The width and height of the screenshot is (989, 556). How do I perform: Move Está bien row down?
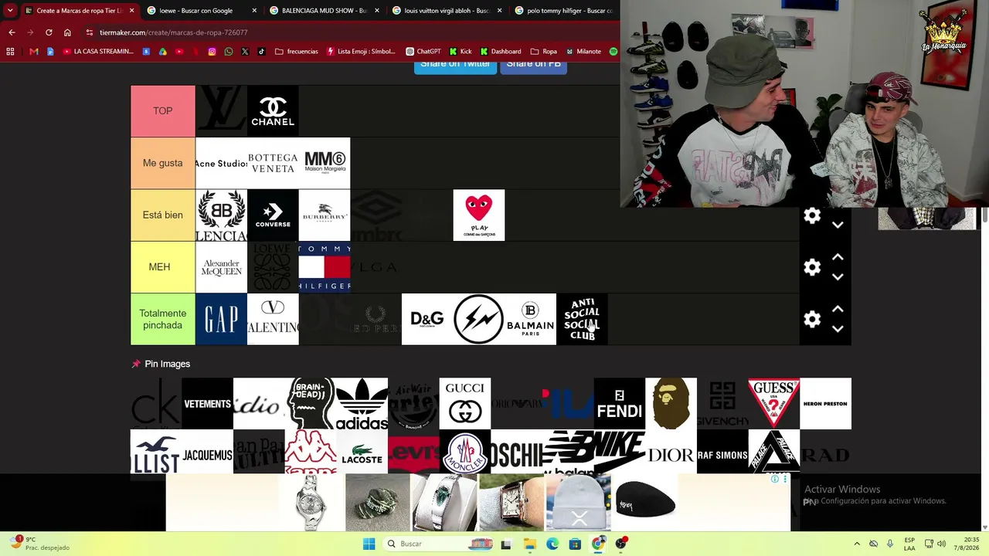click(838, 225)
